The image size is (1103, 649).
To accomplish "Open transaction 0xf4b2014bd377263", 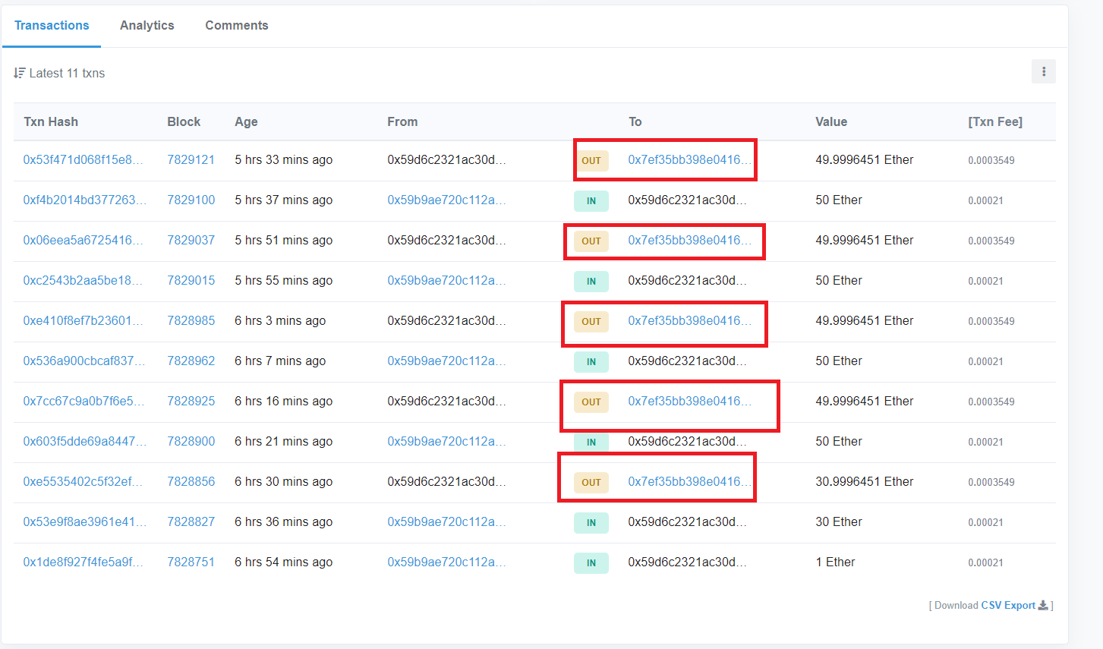I will [84, 200].
